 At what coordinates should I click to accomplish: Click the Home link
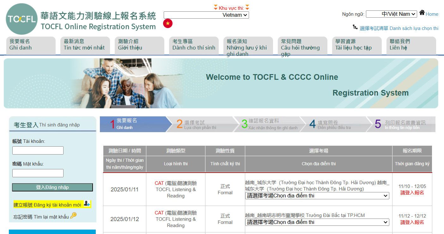[432, 14]
